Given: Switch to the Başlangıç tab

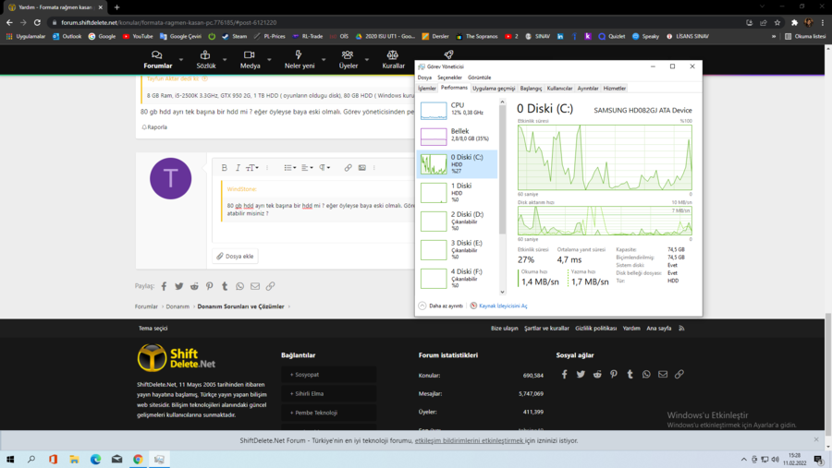Looking at the screenshot, I should pos(531,89).
